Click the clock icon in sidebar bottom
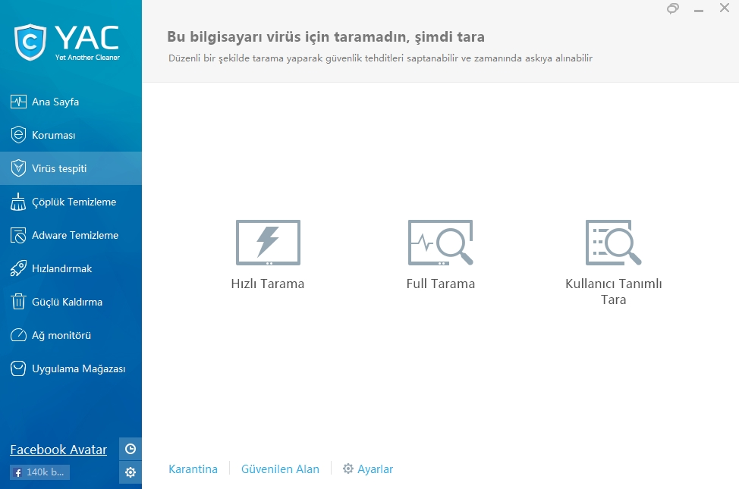This screenshot has width=739, height=489. 131,449
